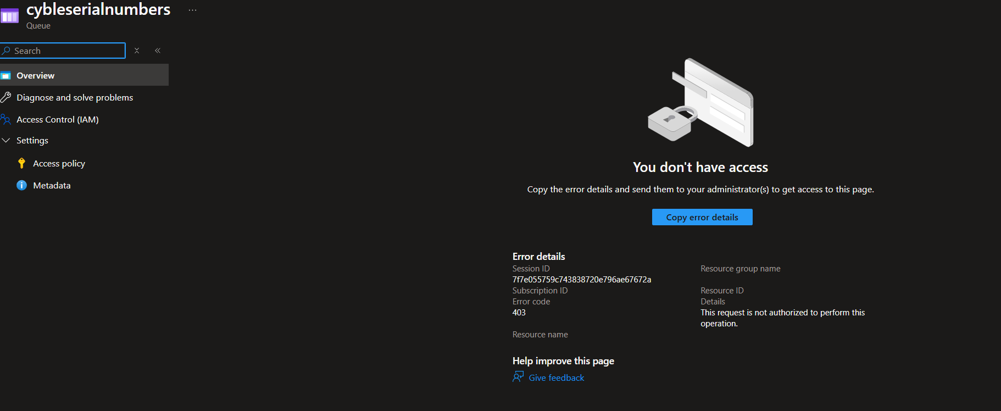
Task: Open the Access policy page
Action: (59, 163)
